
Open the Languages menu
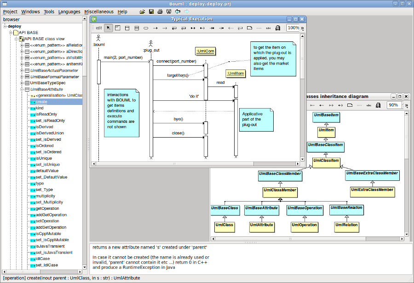point(69,12)
